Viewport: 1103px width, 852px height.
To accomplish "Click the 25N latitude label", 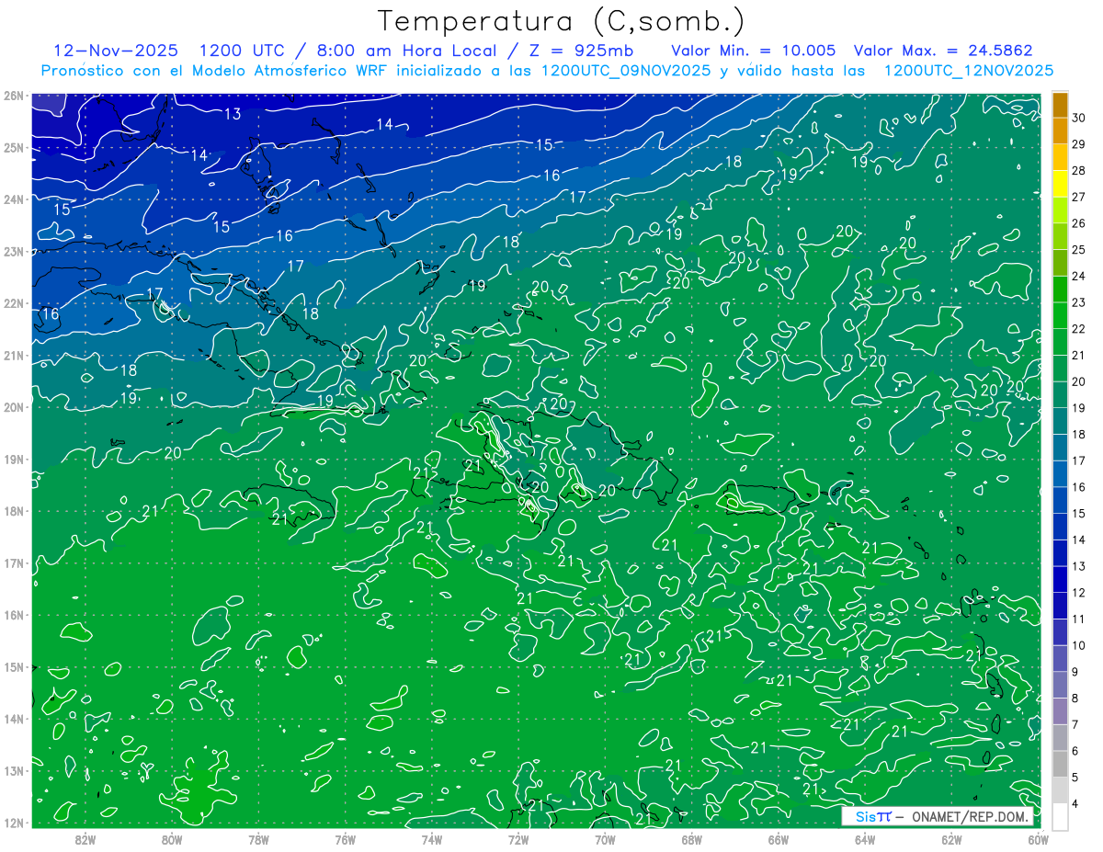I will point(14,148).
